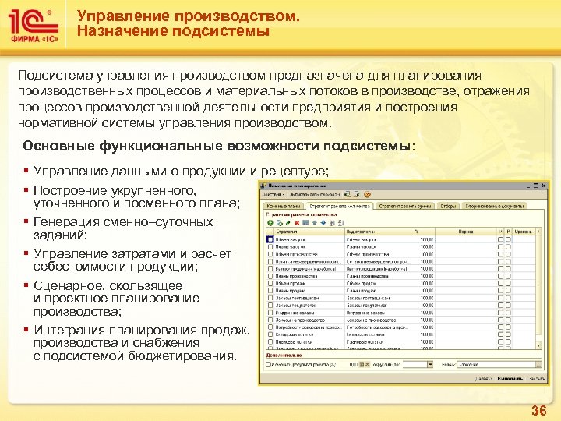This screenshot has height=421, width=561.
Task: Enable 'Изменить результат расчета (%)' checkbox
Action: pos(268,364)
